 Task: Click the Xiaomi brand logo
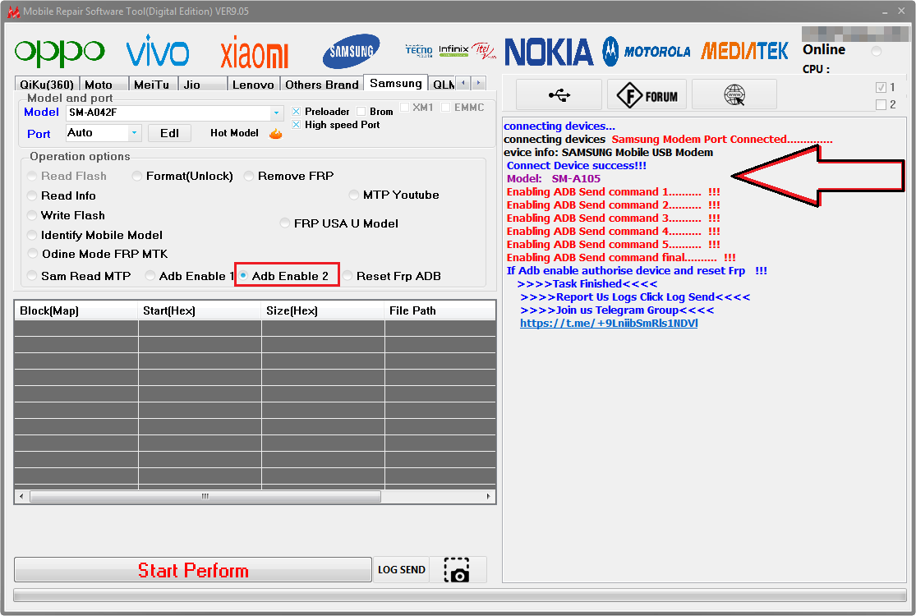[254, 54]
